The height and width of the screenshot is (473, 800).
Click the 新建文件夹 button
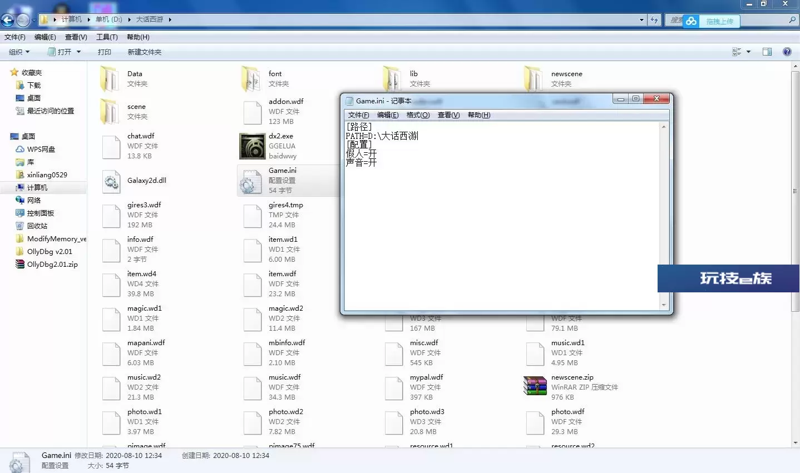[145, 52]
